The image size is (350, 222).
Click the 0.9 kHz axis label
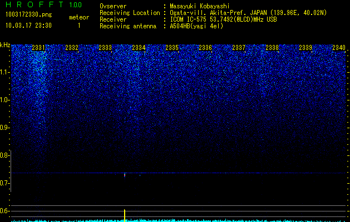pos(4,128)
